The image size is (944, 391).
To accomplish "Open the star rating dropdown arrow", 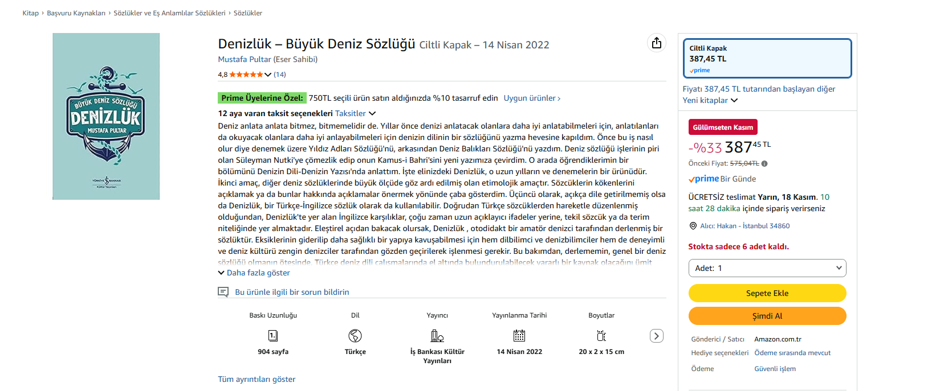I will tap(268, 75).
